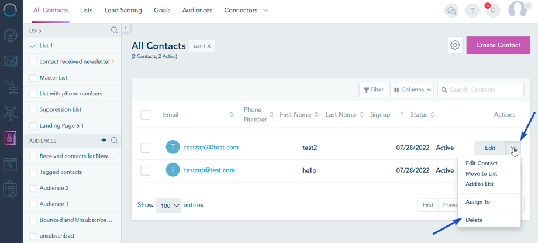538x243 pixels.
Task: Click the Create Contact button
Action: point(498,45)
